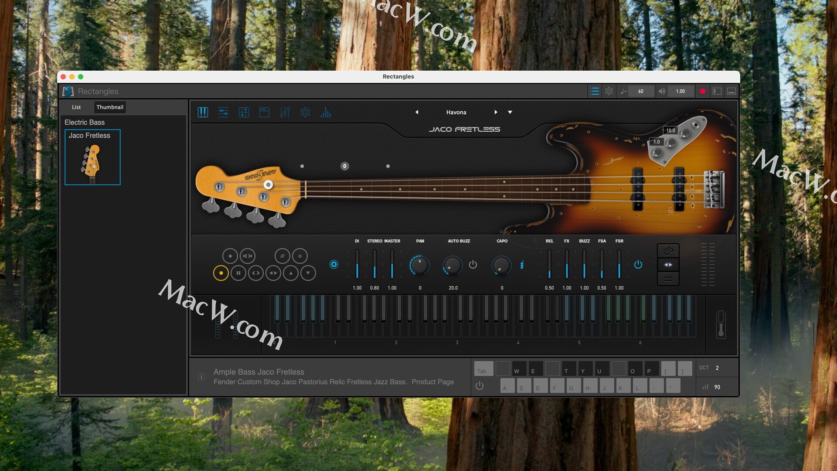Screen dimensions: 837x471
Task: Click the W key on virtual keyboard
Action: 519,369
